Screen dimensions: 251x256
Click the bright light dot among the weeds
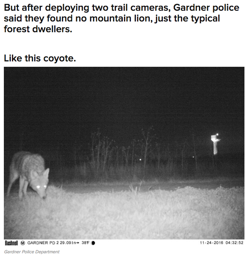(x=140, y=160)
